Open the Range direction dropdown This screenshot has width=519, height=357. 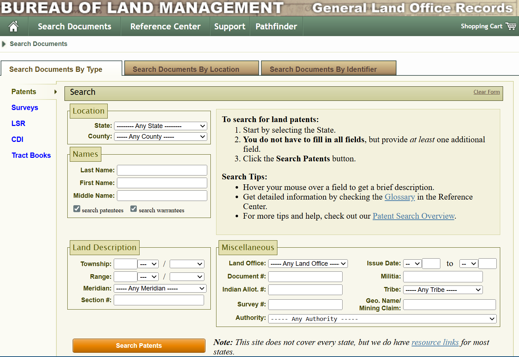click(148, 277)
